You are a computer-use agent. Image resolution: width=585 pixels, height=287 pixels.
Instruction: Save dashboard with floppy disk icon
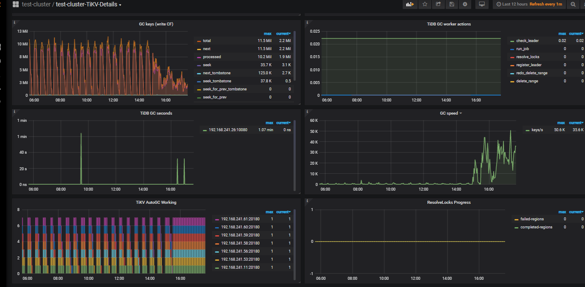[452, 4]
